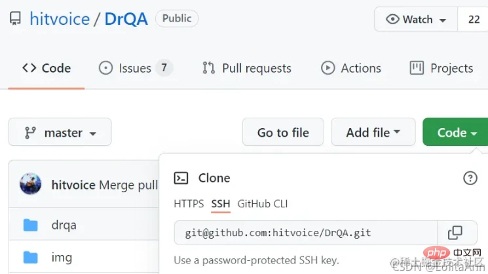Click the repository book icon
The height and width of the screenshot is (274, 488).
coord(15,19)
